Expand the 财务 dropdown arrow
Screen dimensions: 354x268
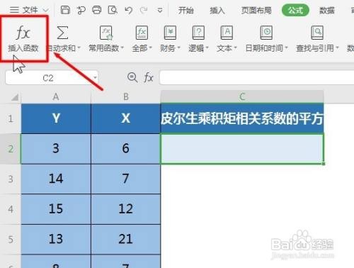(178, 48)
